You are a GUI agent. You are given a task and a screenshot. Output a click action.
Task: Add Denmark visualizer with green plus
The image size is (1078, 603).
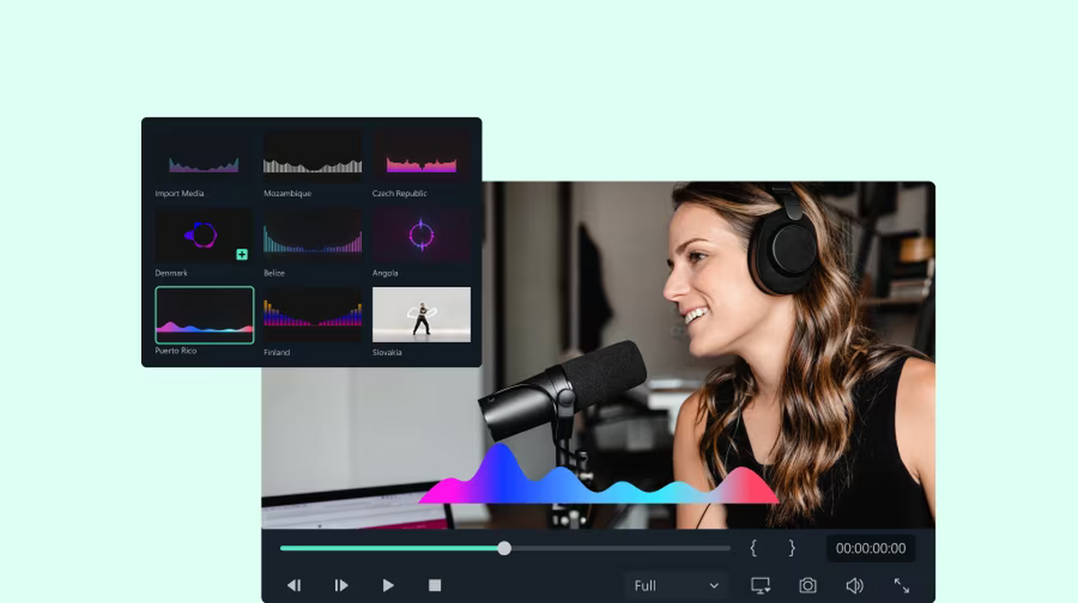tap(242, 255)
